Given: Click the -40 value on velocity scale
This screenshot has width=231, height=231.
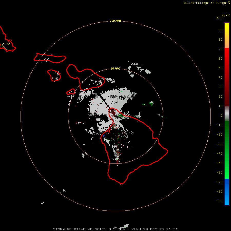Looking at the screenshot, I should pos(219,153).
